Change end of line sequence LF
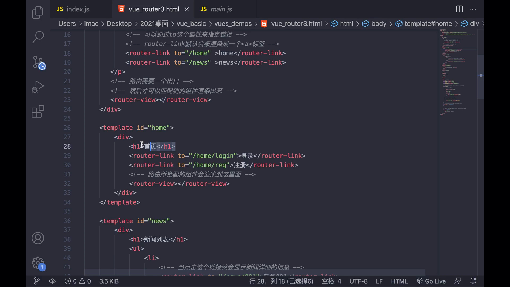The image size is (510, 287). (379, 281)
